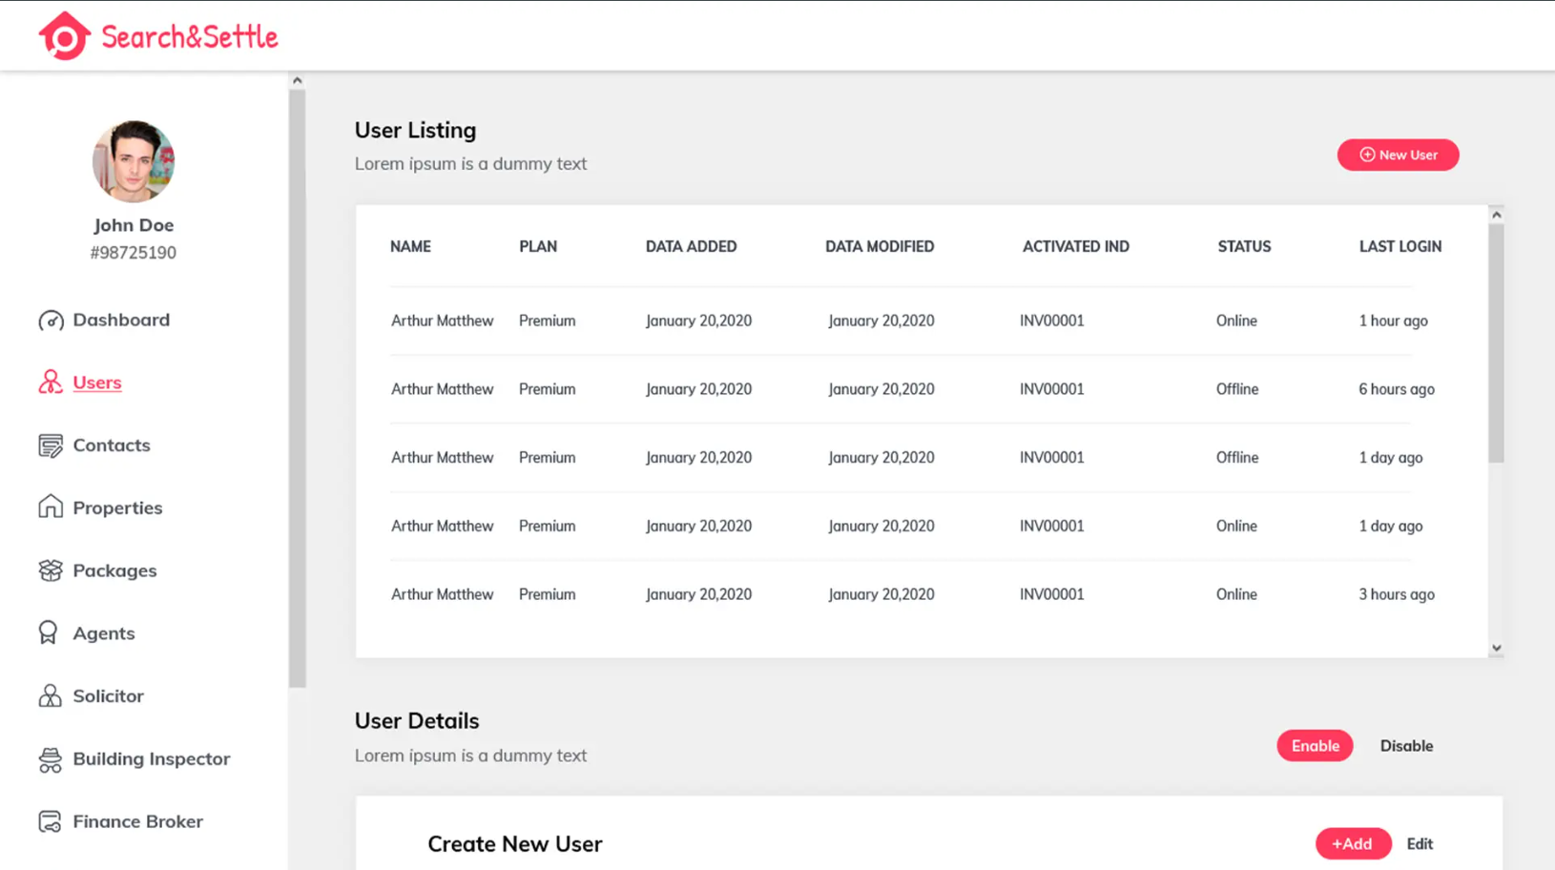Click the Building Inspector icon
Image resolution: width=1555 pixels, height=870 pixels.
point(51,759)
